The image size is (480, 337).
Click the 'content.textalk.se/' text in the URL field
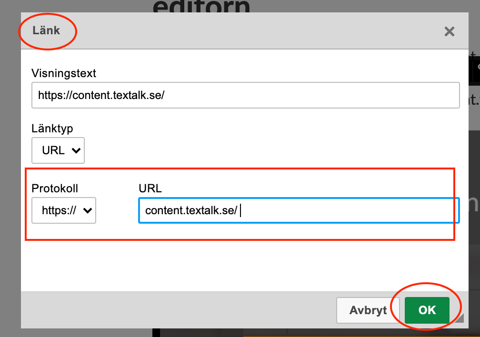click(191, 210)
